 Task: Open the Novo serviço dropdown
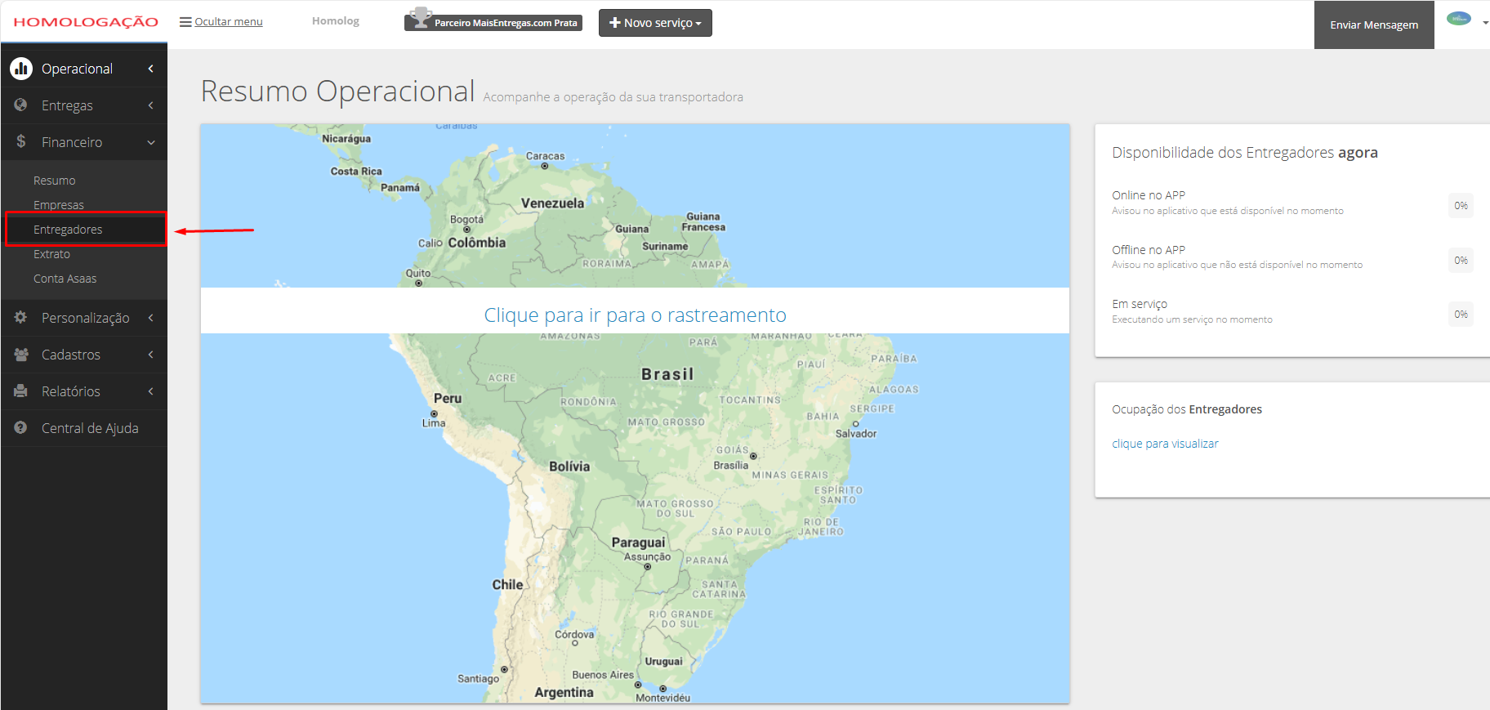pos(655,23)
